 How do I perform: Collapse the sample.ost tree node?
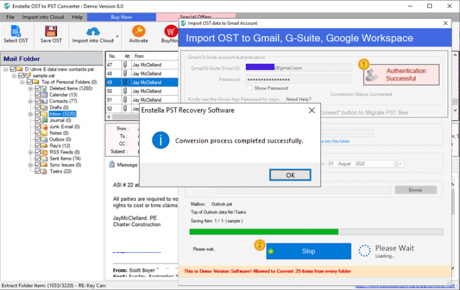14,76
